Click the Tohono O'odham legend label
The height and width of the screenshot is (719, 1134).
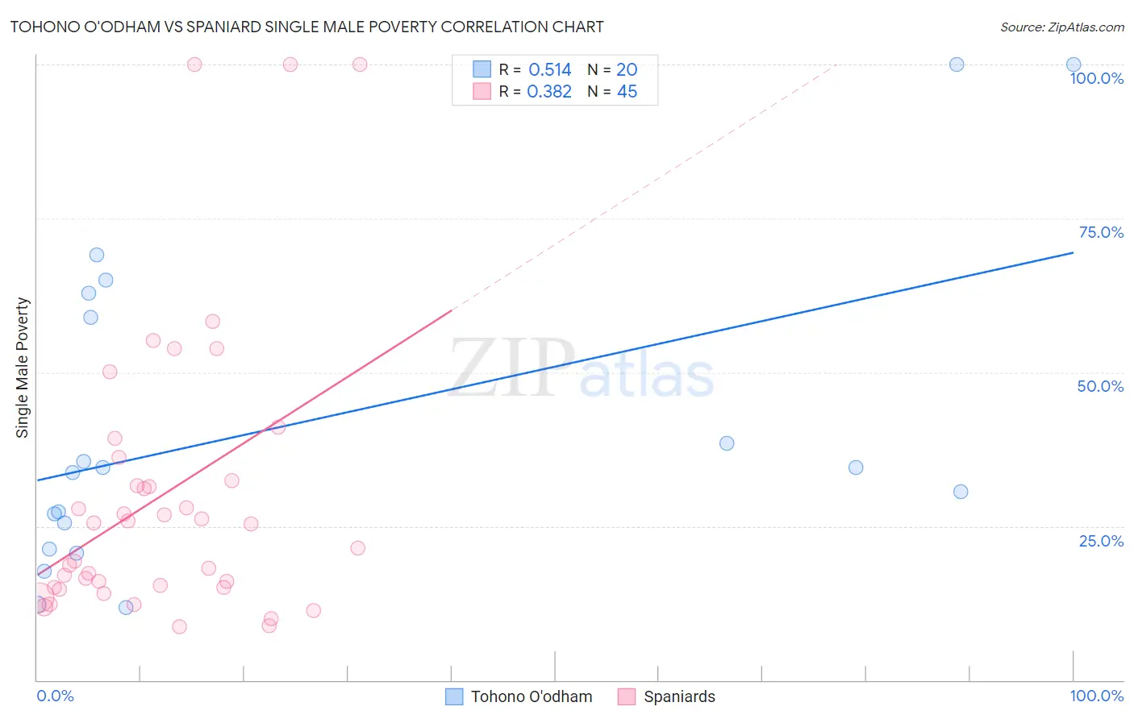(x=532, y=696)
